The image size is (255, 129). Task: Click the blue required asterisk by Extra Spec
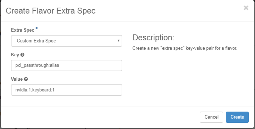[x=36, y=29]
